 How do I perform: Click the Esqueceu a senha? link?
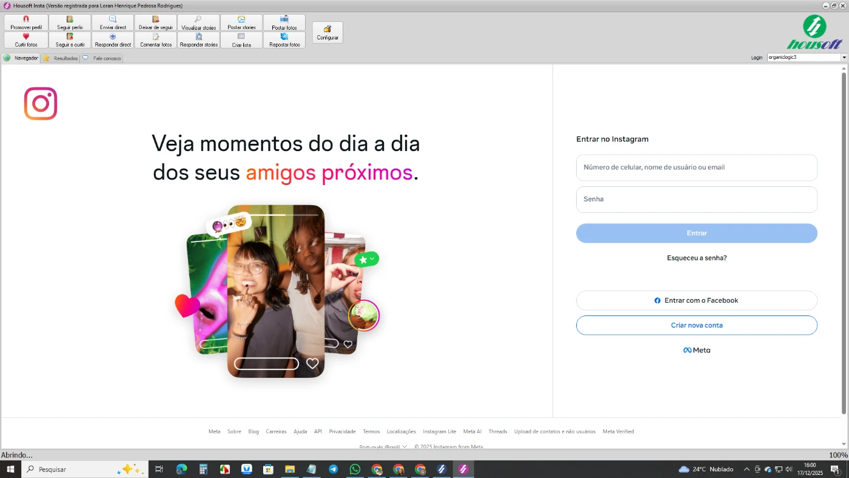(x=696, y=258)
